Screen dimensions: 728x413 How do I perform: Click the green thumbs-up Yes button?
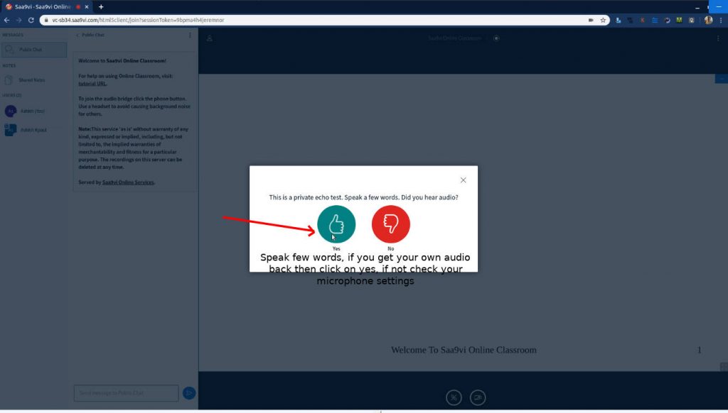pyautogui.click(x=336, y=224)
